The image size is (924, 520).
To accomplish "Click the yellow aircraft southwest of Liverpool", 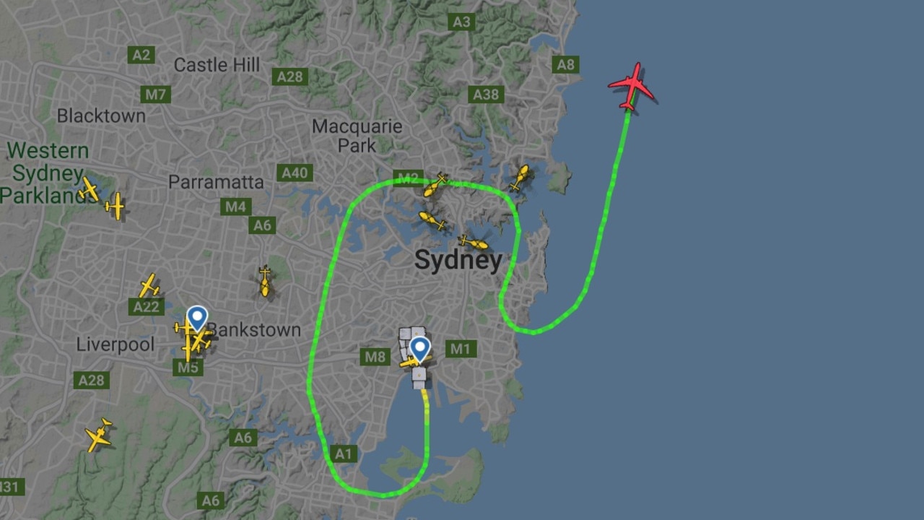I will click(99, 435).
